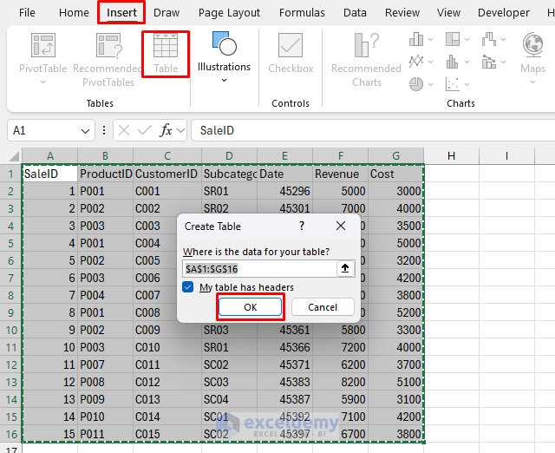Image resolution: width=555 pixels, height=453 pixels.
Task: Open the Developer tab
Action: pos(504,13)
